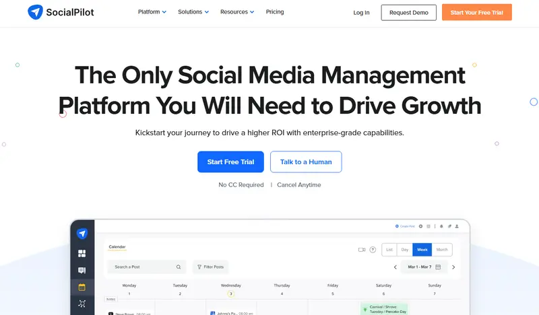Go to next week arrow

point(453,267)
